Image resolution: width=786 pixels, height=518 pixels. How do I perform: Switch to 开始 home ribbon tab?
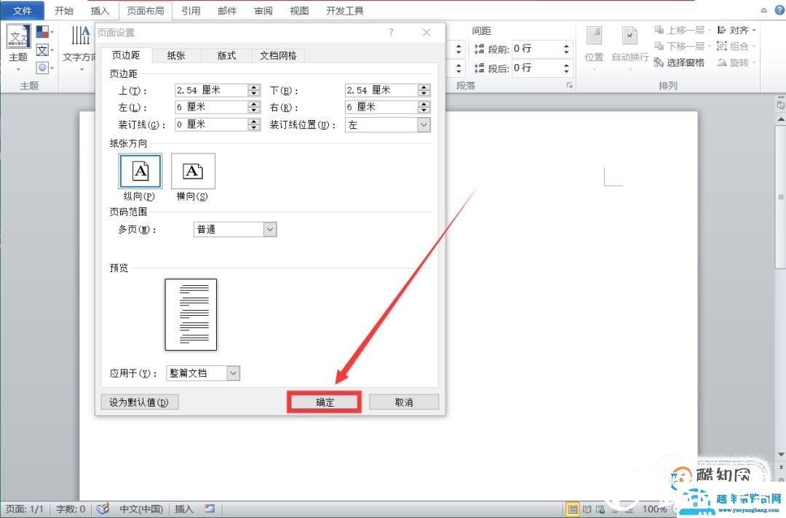pos(63,10)
